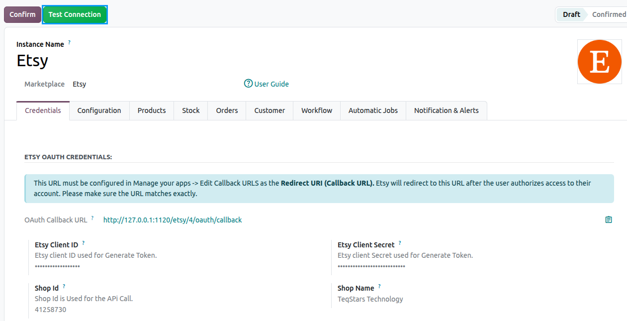Open the Orders tab
Viewport: 627px width, 321px height.
click(227, 110)
